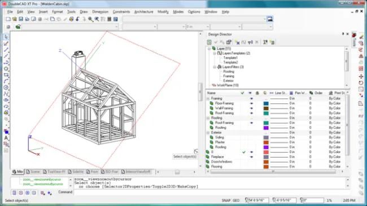Collapse the LayersTemplates (2) tree node
This screenshot has height=206, width=367.
(x=215, y=53)
